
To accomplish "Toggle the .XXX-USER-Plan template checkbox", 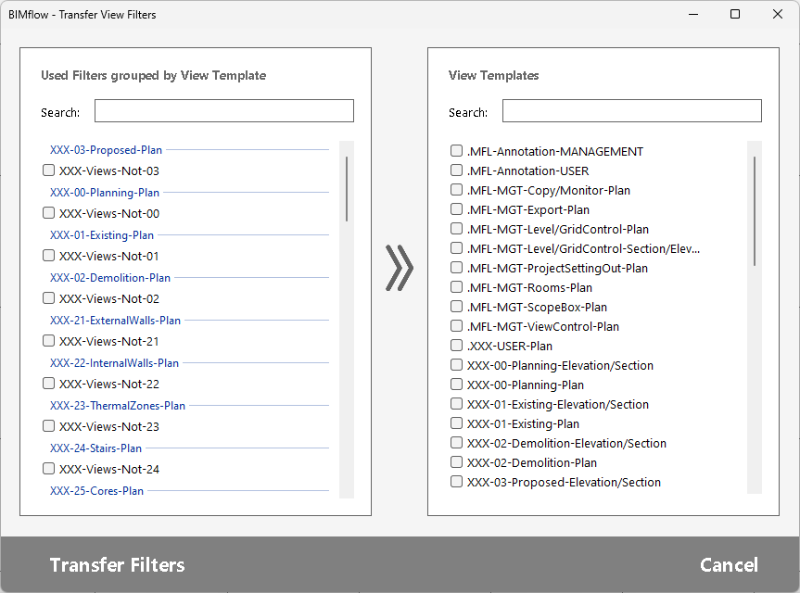I will pos(457,346).
